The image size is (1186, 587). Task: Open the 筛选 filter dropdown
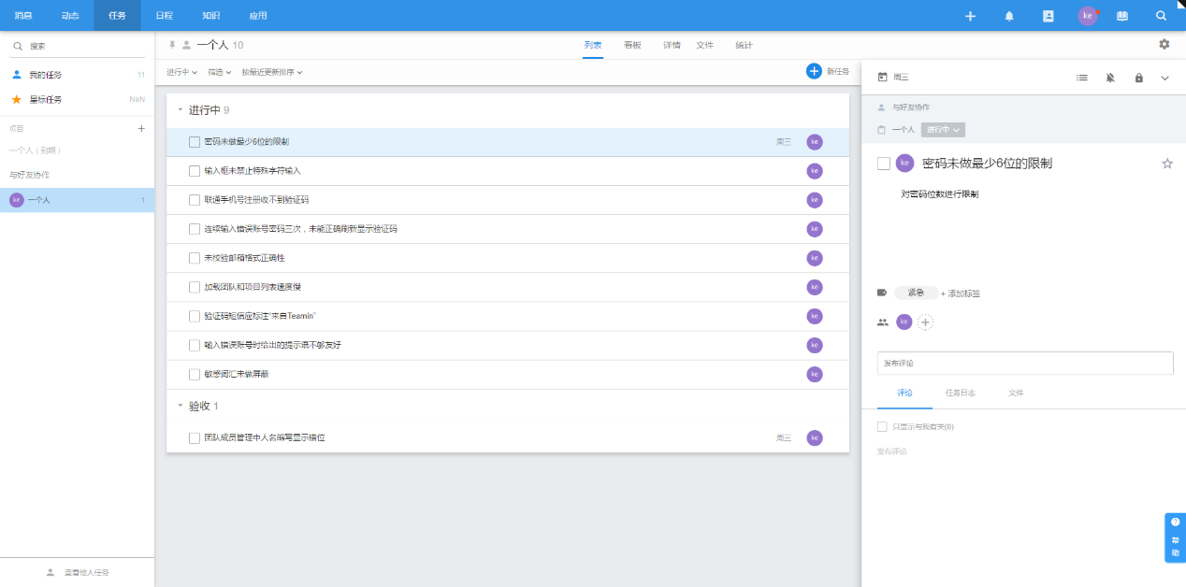tap(219, 72)
